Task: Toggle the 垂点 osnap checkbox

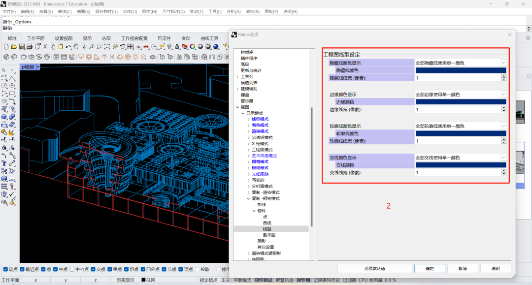Action: (109, 269)
